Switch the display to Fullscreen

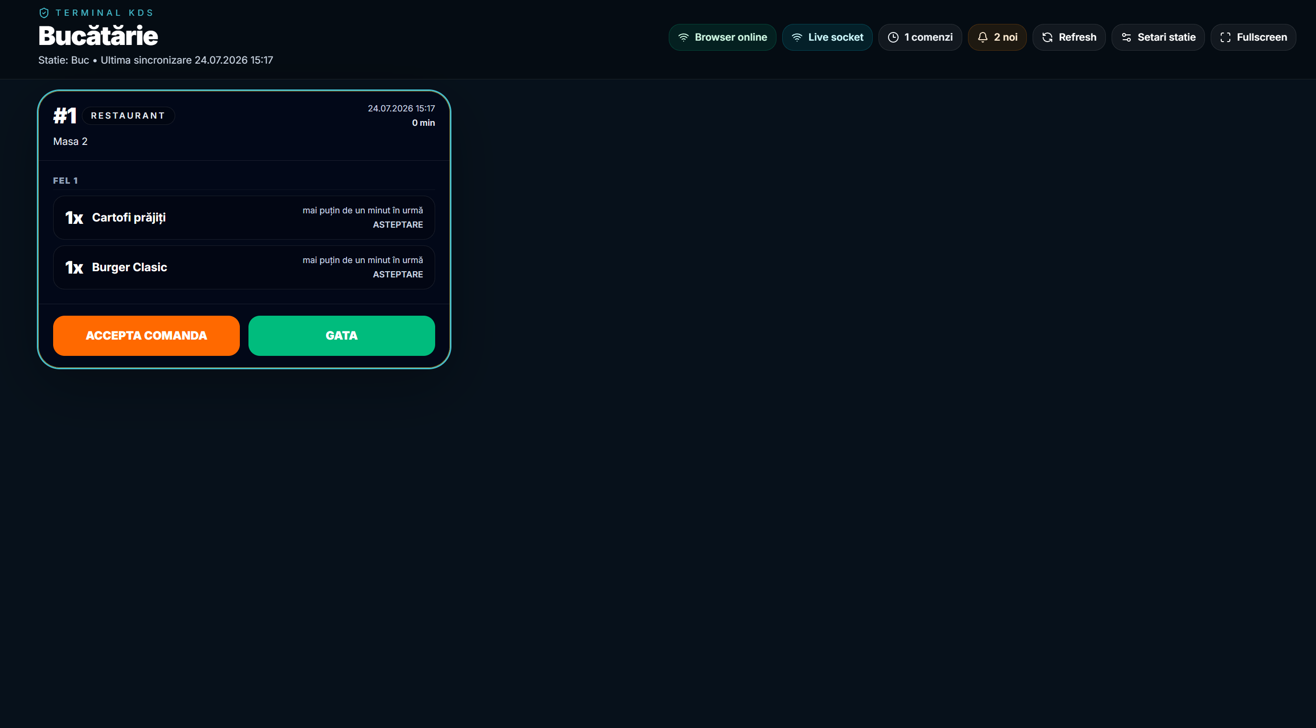click(1253, 37)
